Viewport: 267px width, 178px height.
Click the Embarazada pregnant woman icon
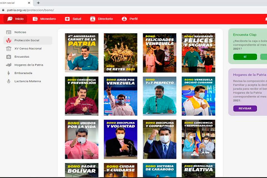coord(9,73)
